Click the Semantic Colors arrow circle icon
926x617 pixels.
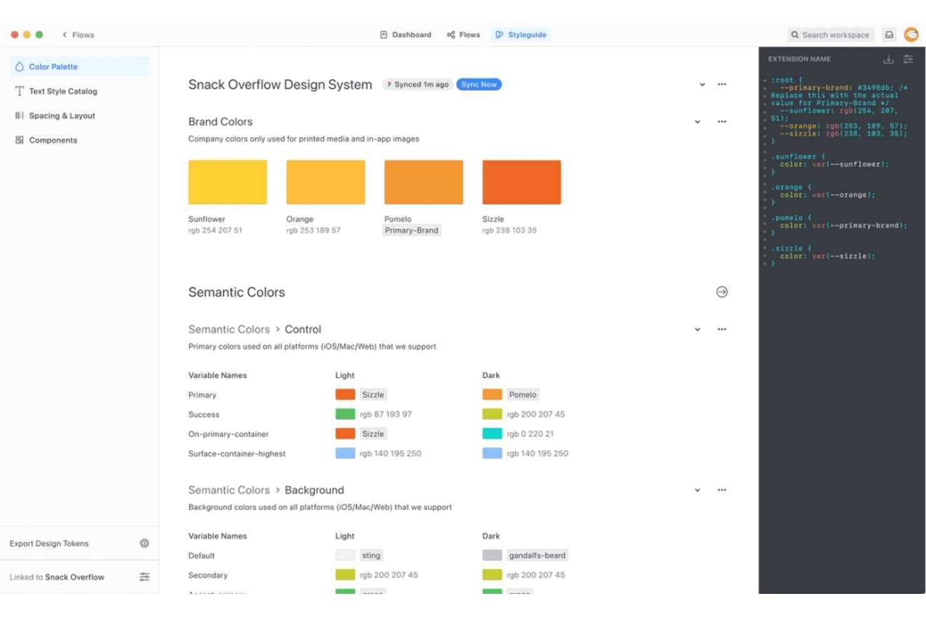tap(721, 292)
